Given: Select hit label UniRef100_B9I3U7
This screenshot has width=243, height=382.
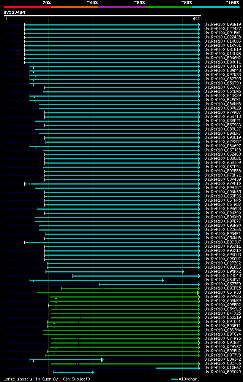Looking at the screenshot, I should pos(222,242).
